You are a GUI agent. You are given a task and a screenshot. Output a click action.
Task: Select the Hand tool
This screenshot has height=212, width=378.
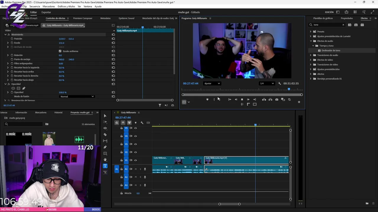coord(105,160)
